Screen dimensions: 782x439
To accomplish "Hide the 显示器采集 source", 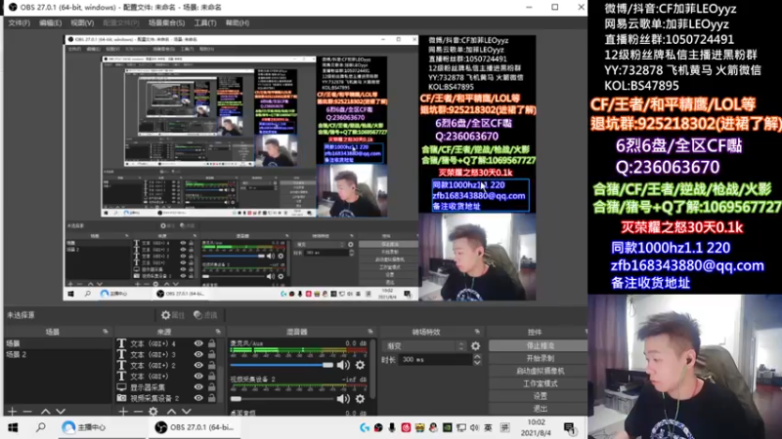I will (198, 387).
